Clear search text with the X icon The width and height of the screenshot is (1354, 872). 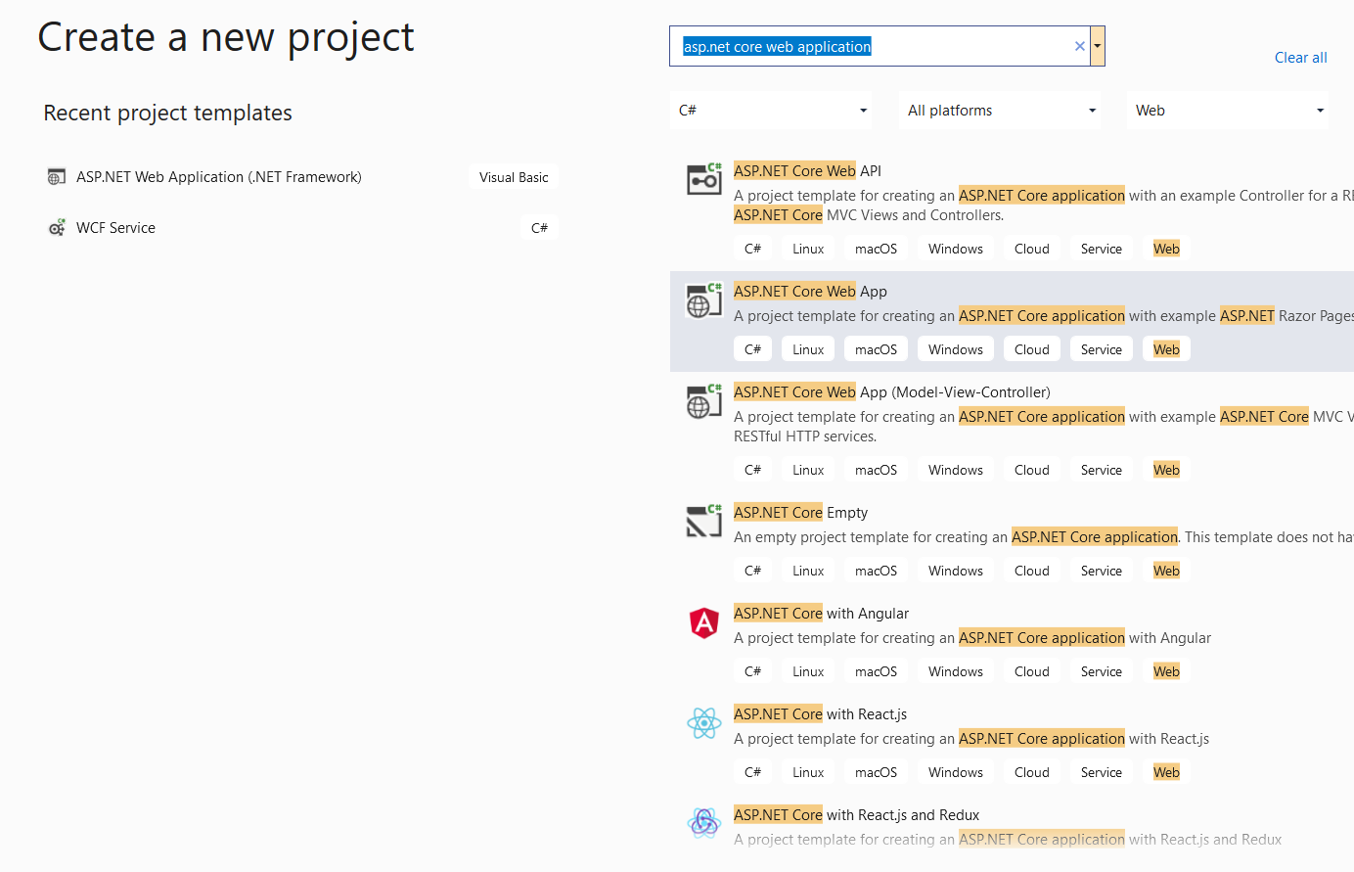[1080, 46]
